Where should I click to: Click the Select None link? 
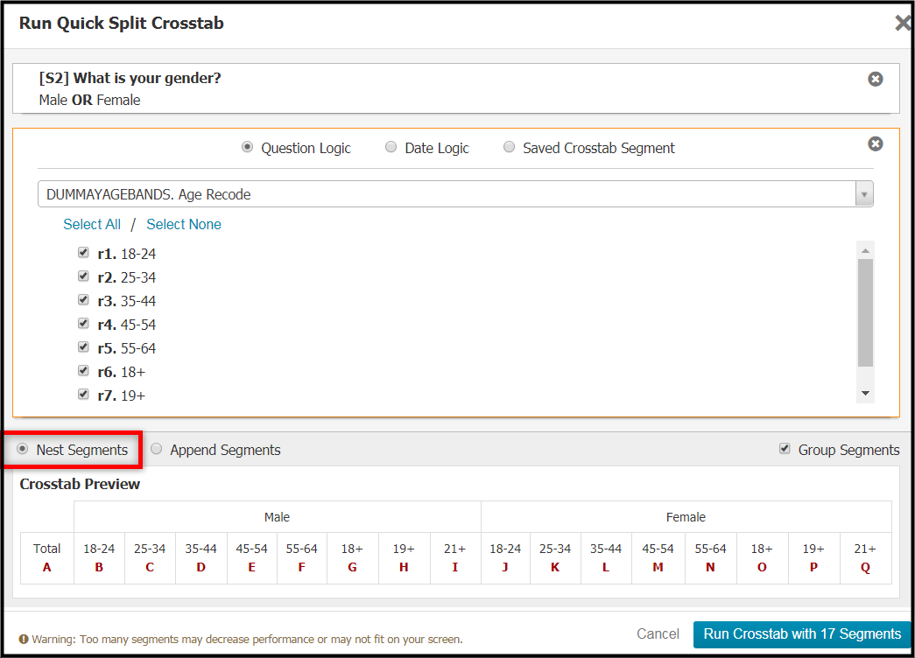click(184, 225)
